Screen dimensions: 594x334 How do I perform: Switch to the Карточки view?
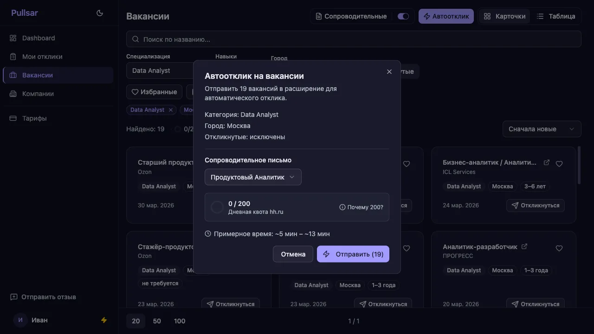504,16
